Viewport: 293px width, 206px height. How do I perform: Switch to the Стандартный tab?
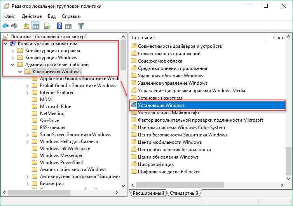(x=184, y=193)
